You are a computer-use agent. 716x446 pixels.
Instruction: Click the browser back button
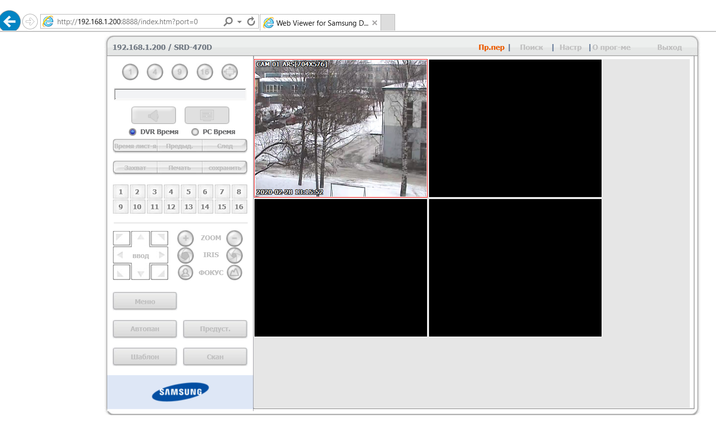click(x=10, y=21)
